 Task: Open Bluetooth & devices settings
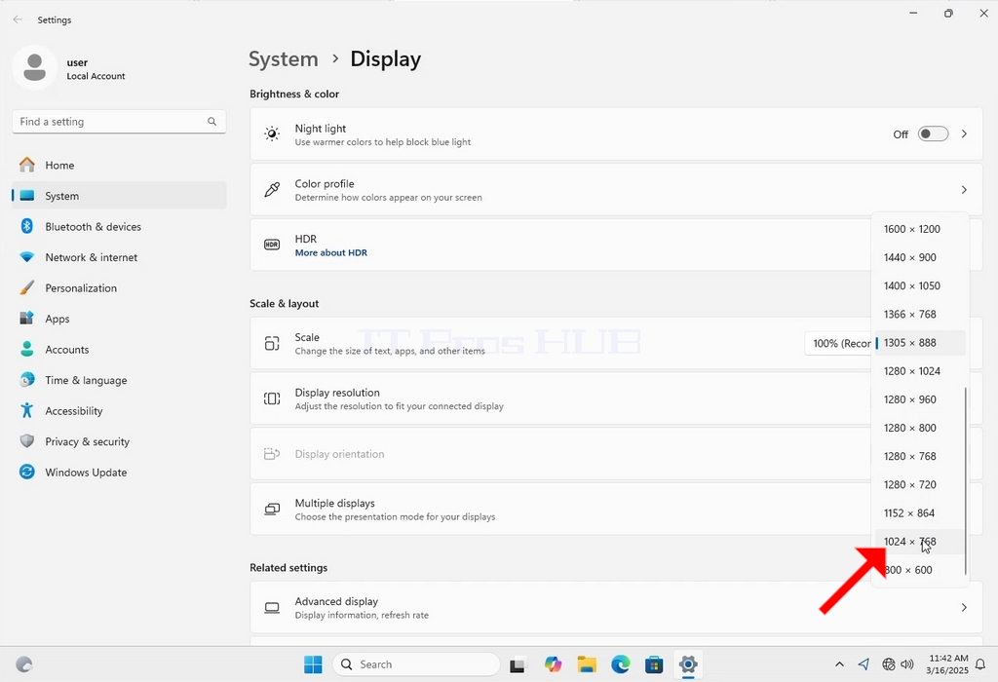119,226
